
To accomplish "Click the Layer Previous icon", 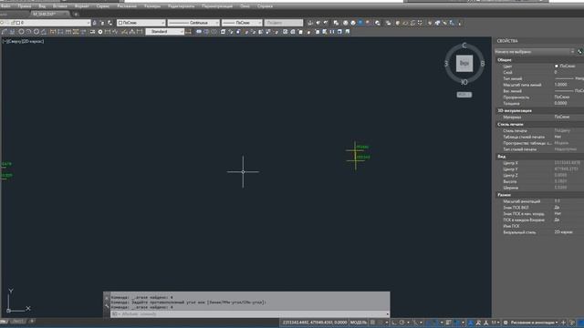I will (102, 23).
